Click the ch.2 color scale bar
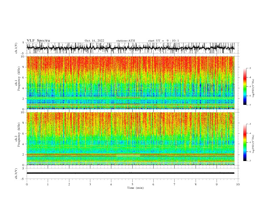This screenshot has width=268, height=207. (x=245, y=142)
